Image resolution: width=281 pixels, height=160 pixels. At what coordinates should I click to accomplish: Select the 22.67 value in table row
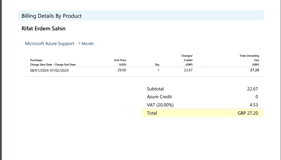[188, 70]
